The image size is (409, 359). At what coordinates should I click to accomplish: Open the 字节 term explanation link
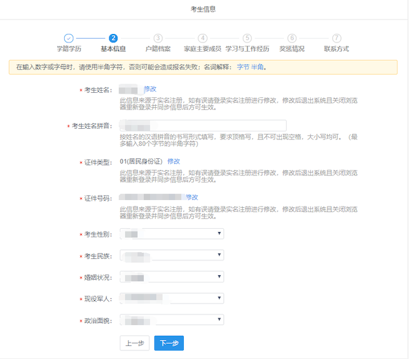coord(243,67)
